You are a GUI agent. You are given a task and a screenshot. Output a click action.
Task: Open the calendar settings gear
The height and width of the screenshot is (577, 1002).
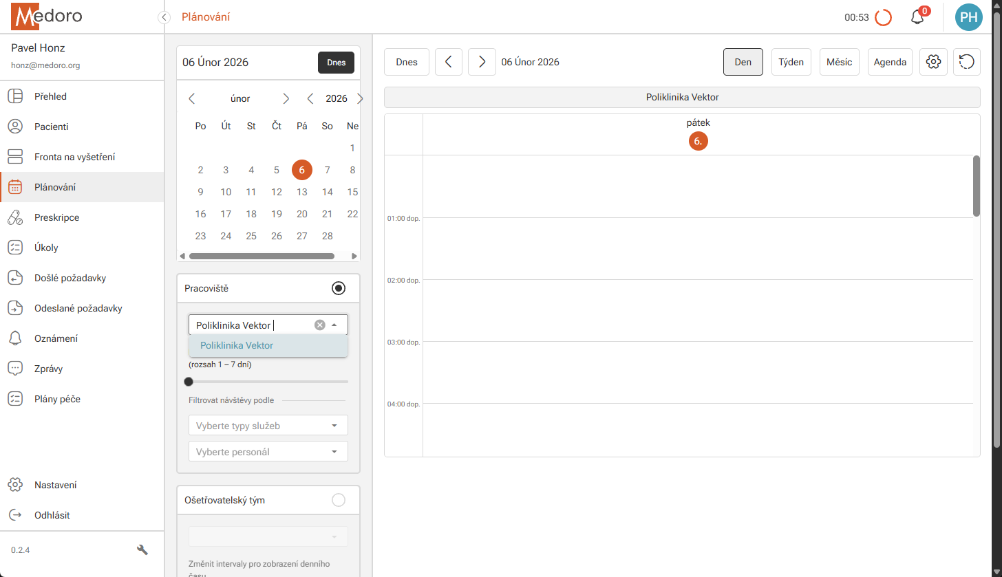933,61
